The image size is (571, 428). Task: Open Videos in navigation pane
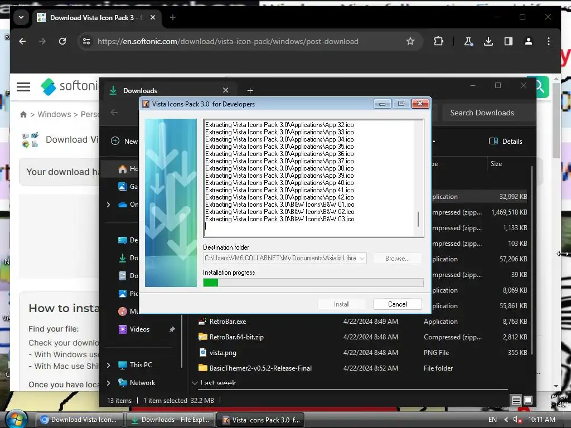click(134, 329)
